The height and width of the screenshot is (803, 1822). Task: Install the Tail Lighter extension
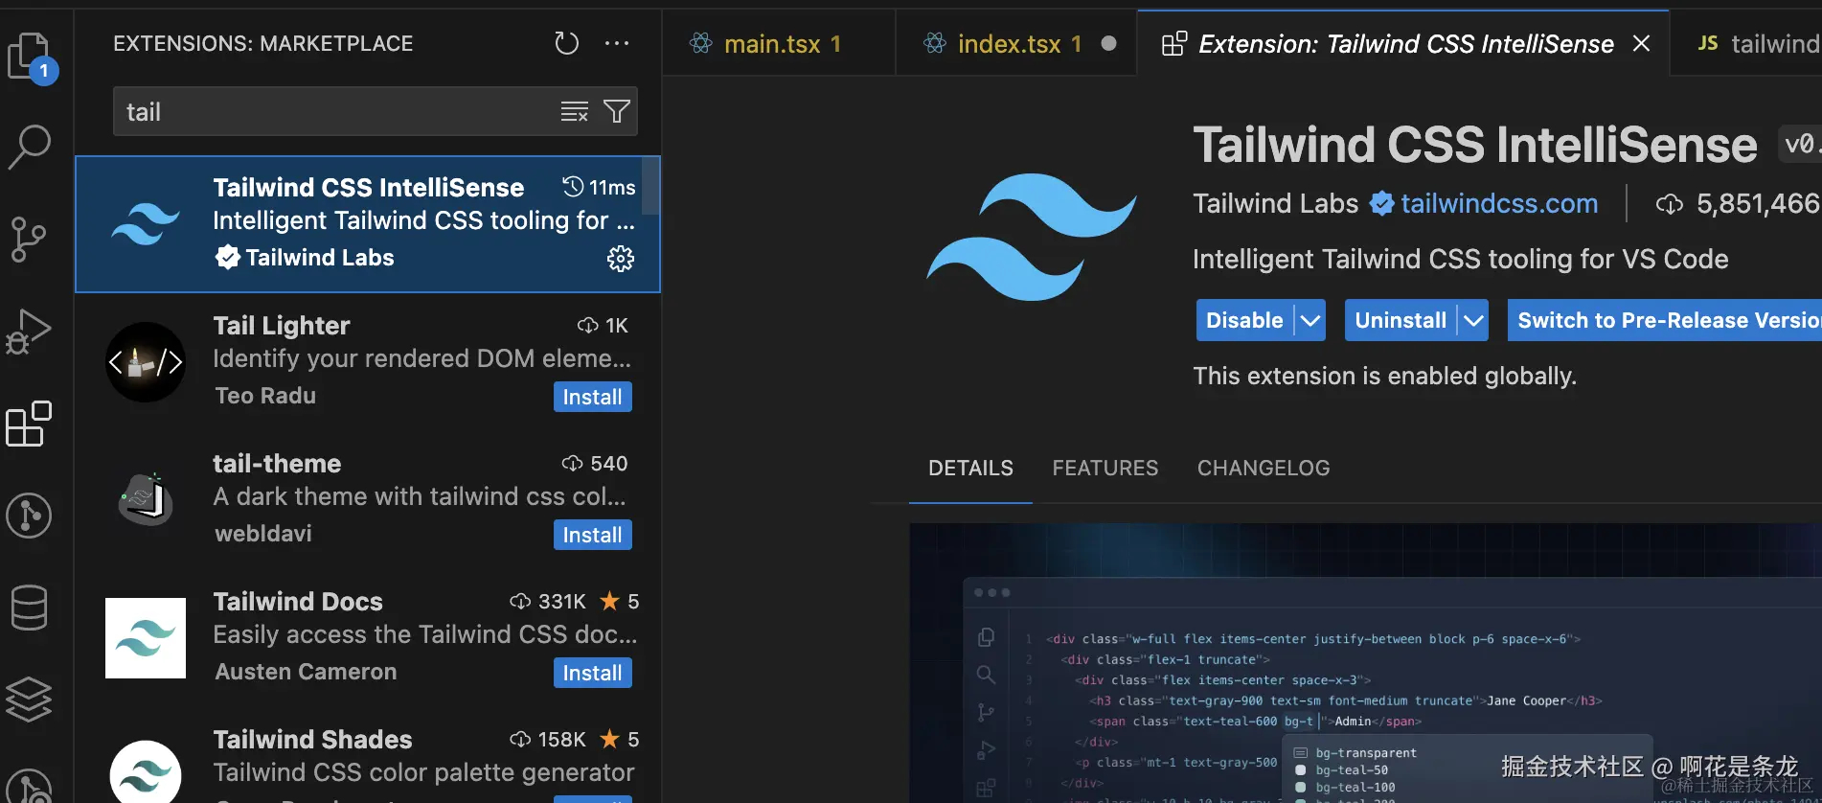click(592, 397)
